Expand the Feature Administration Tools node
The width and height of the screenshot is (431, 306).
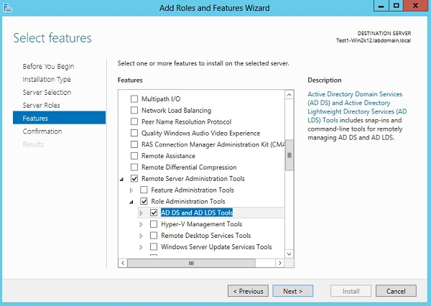pos(131,190)
